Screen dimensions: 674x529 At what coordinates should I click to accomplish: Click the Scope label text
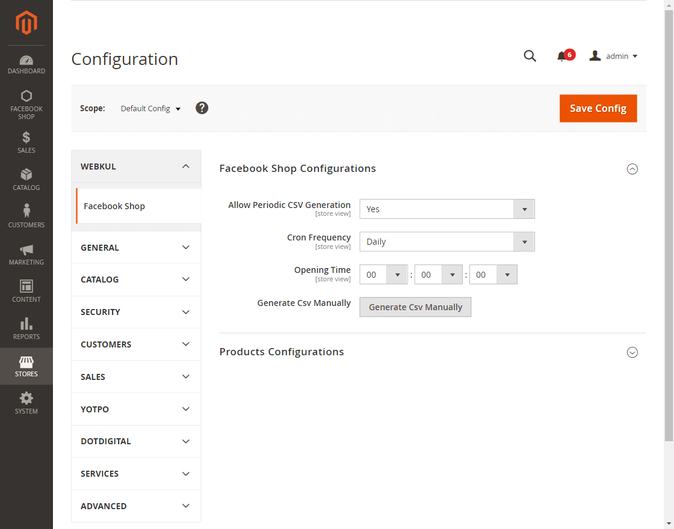click(93, 108)
